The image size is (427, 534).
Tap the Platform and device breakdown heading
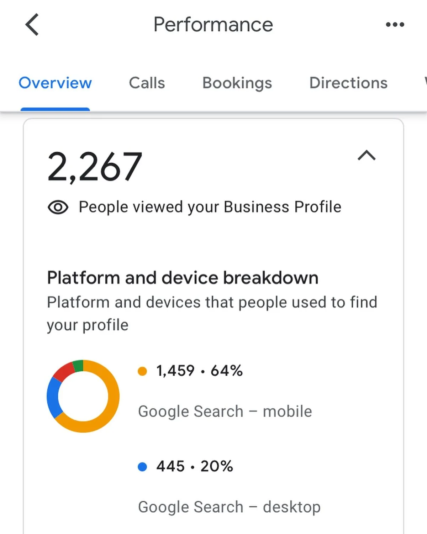183,278
